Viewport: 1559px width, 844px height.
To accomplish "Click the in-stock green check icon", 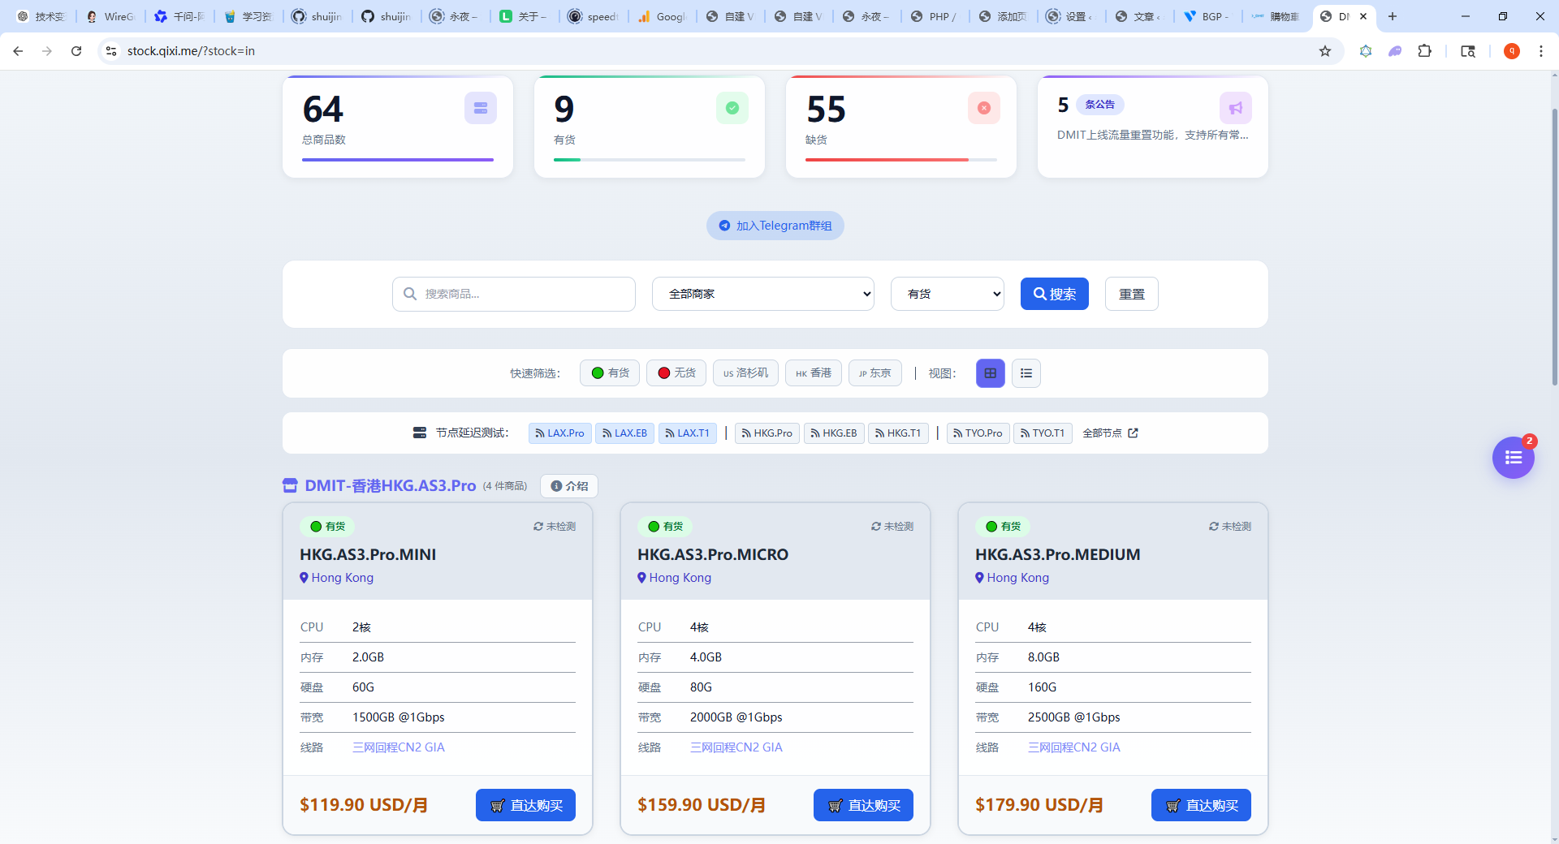I will click(732, 108).
